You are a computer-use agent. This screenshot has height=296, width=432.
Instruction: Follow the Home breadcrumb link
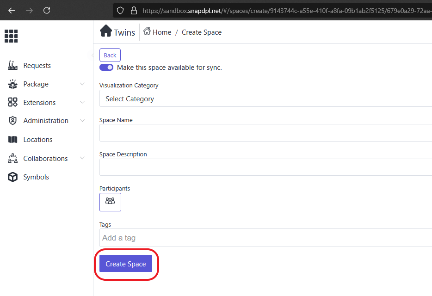(162, 32)
